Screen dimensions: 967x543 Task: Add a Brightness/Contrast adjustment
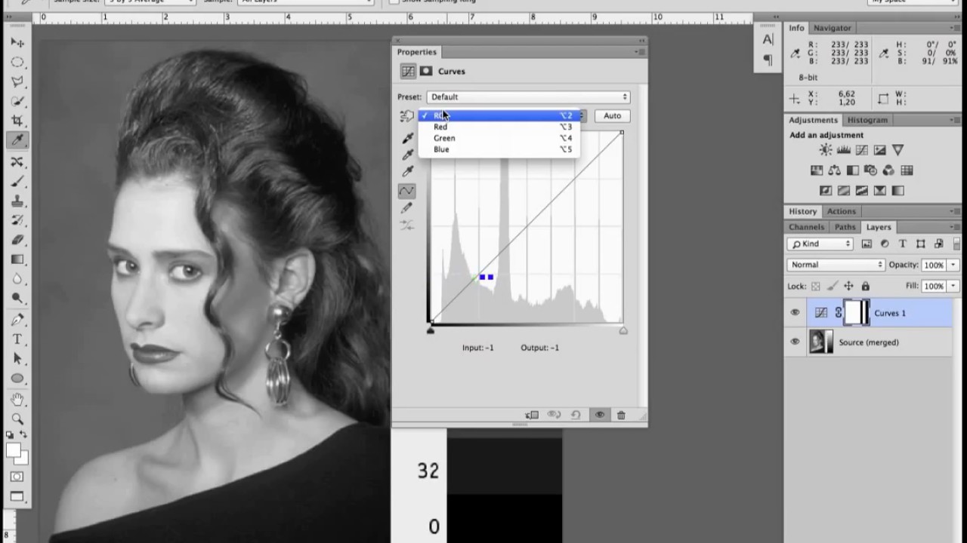[x=826, y=150]
